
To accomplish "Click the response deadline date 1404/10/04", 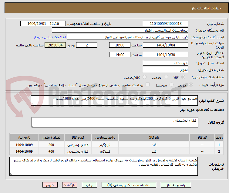I will tap(166, 45).
